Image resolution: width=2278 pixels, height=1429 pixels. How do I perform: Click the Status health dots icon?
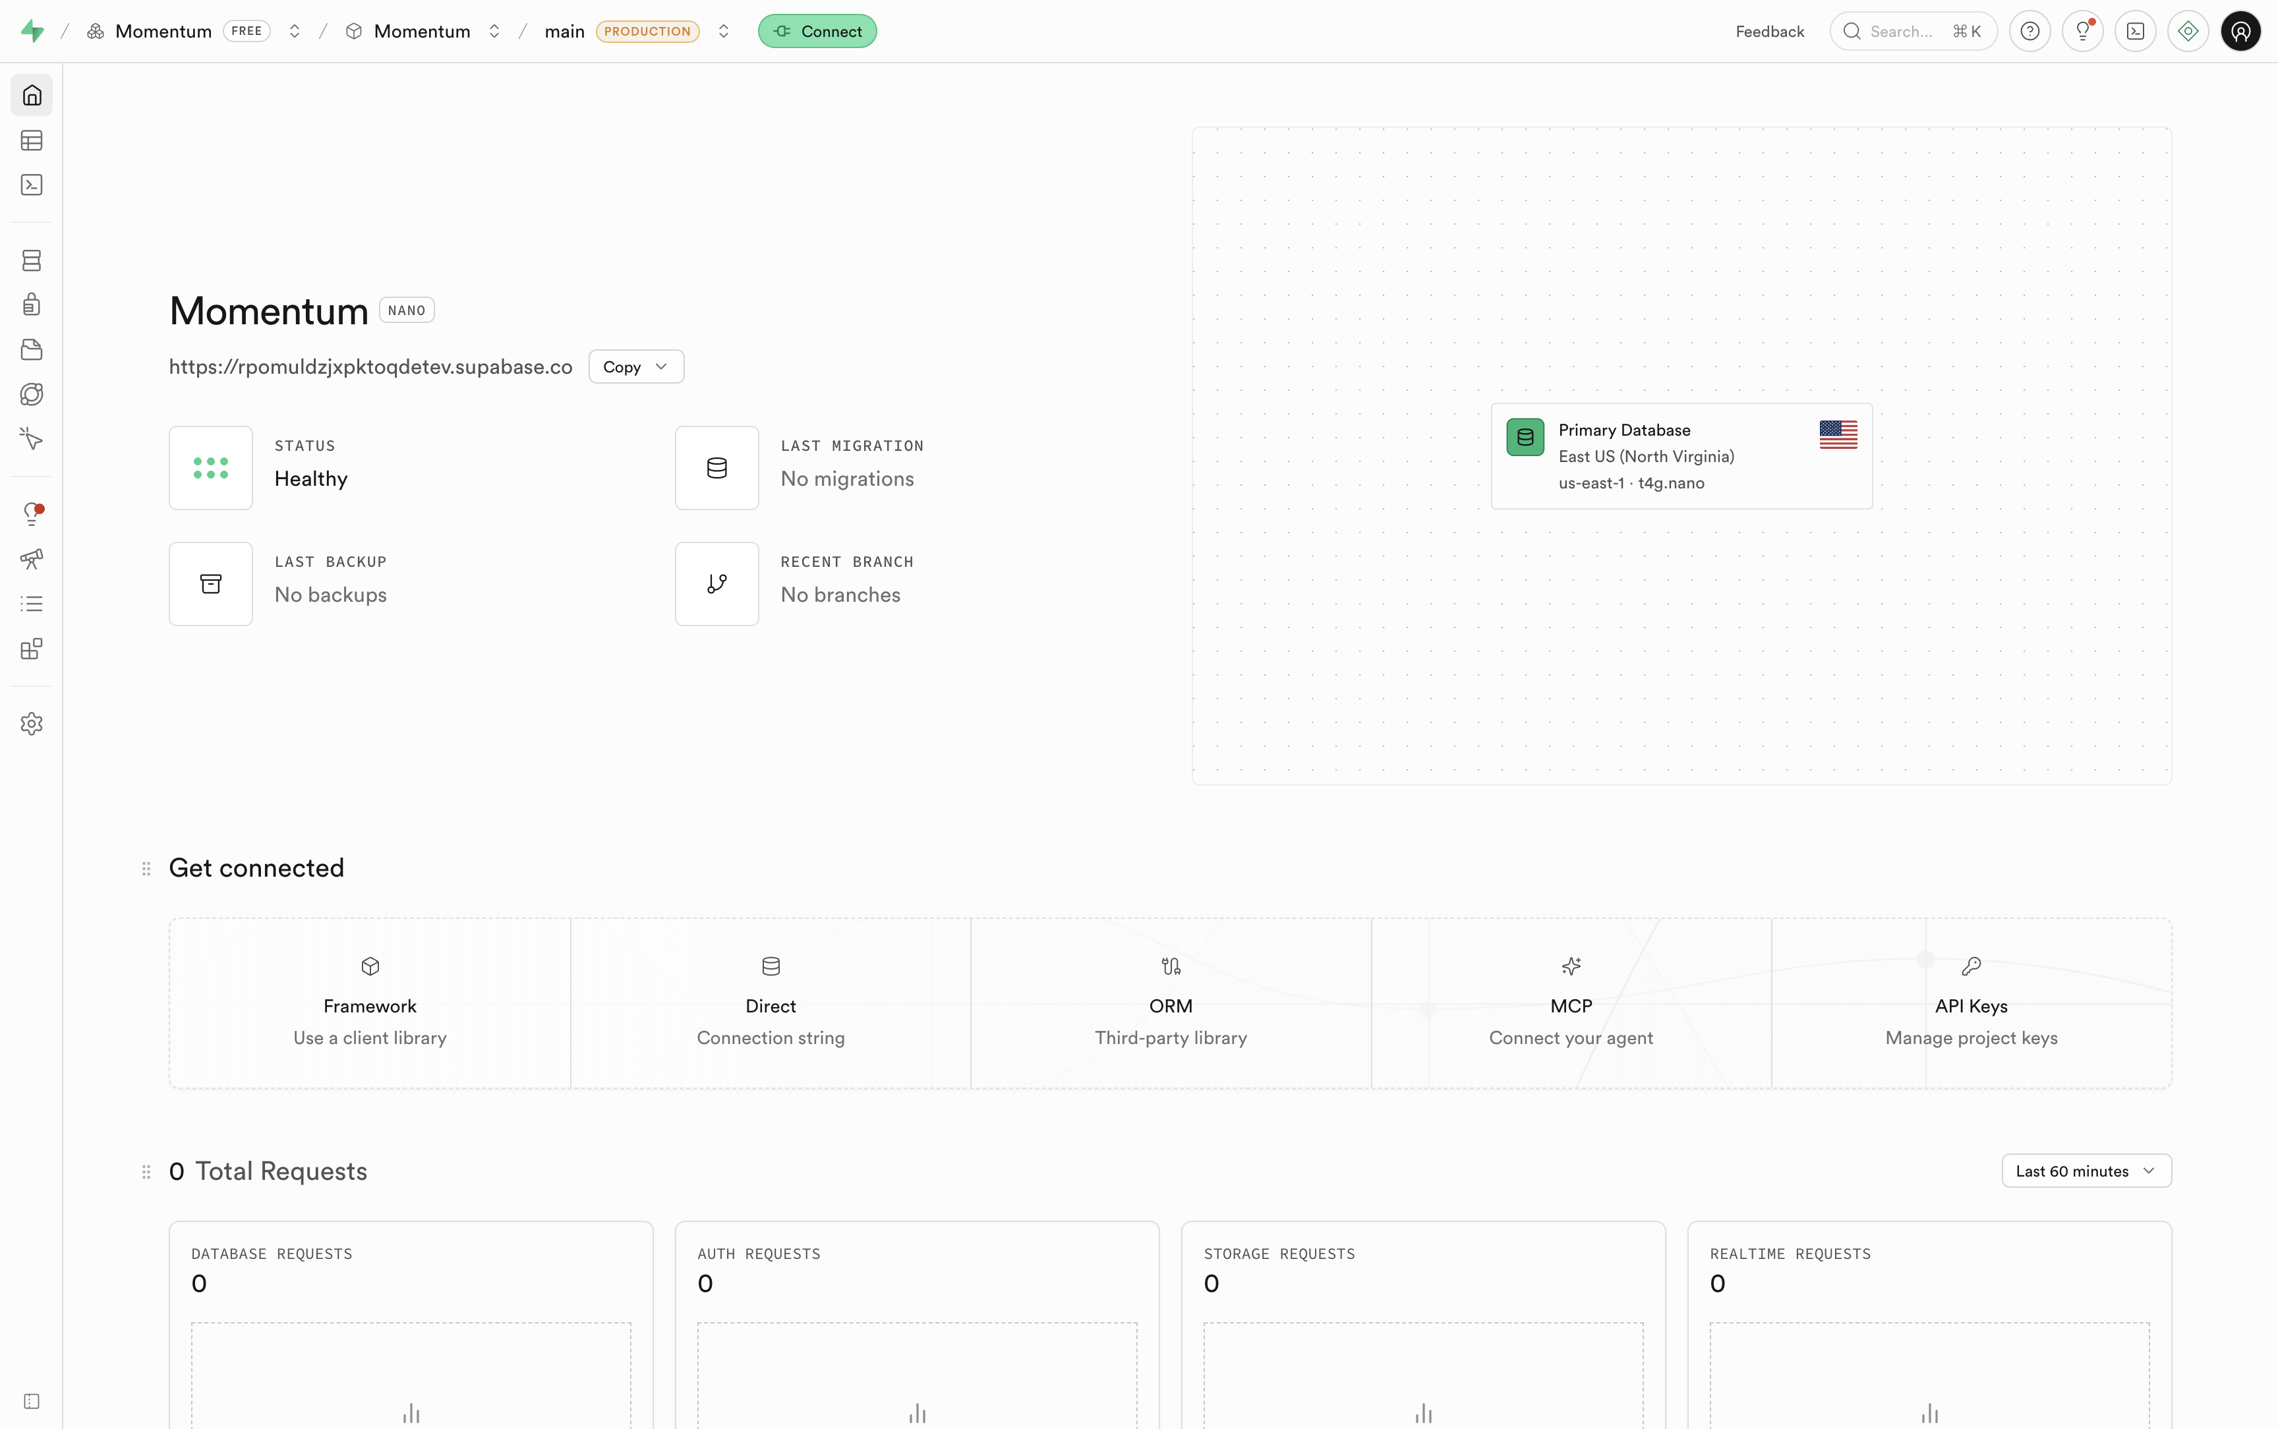(x=211, y=468)
